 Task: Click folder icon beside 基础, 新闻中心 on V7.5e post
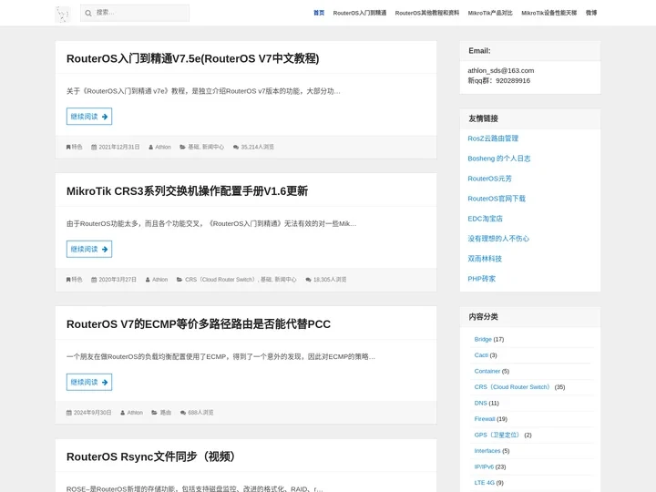tap(182, 148)
